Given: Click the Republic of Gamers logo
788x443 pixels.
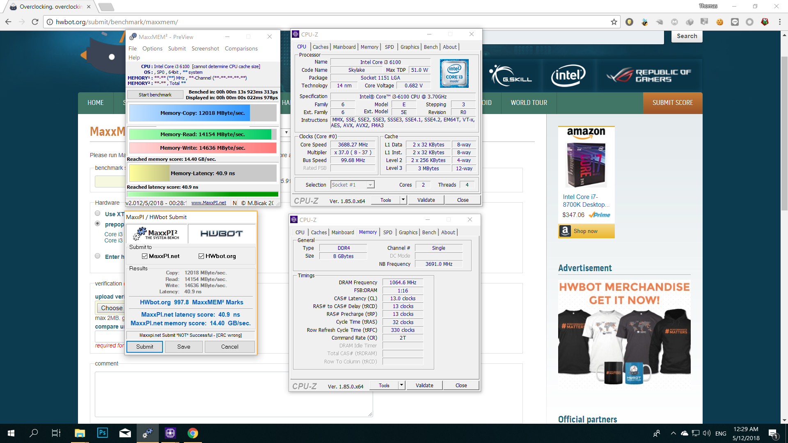Looking at the screenshot, I should click(648, 76).
